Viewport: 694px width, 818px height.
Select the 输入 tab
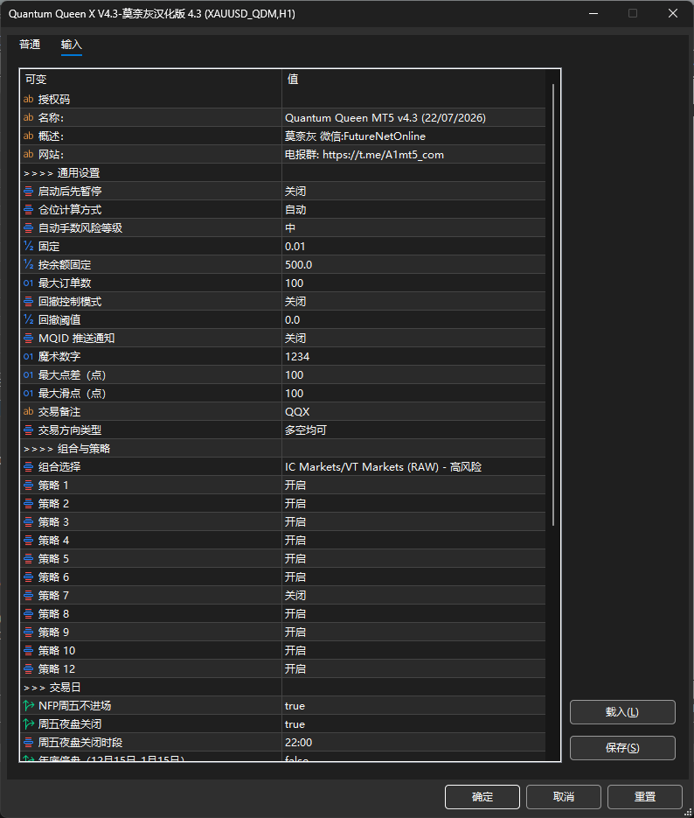pos(72,45)
